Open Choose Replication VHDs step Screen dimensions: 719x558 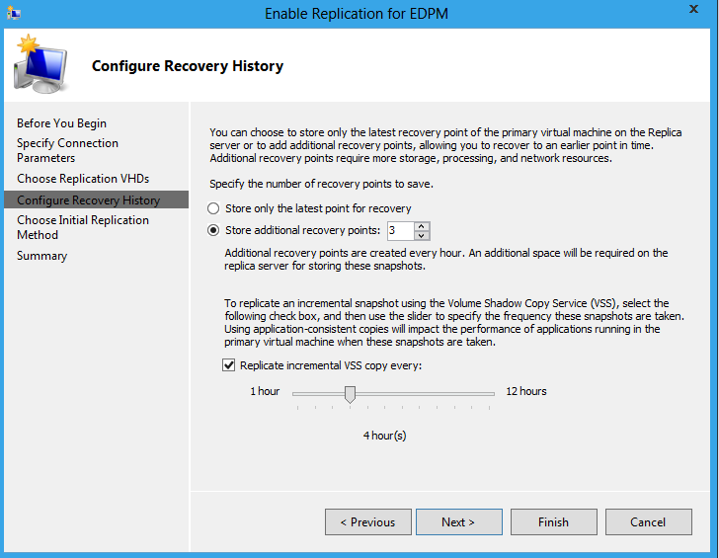[x=83, y=179]
